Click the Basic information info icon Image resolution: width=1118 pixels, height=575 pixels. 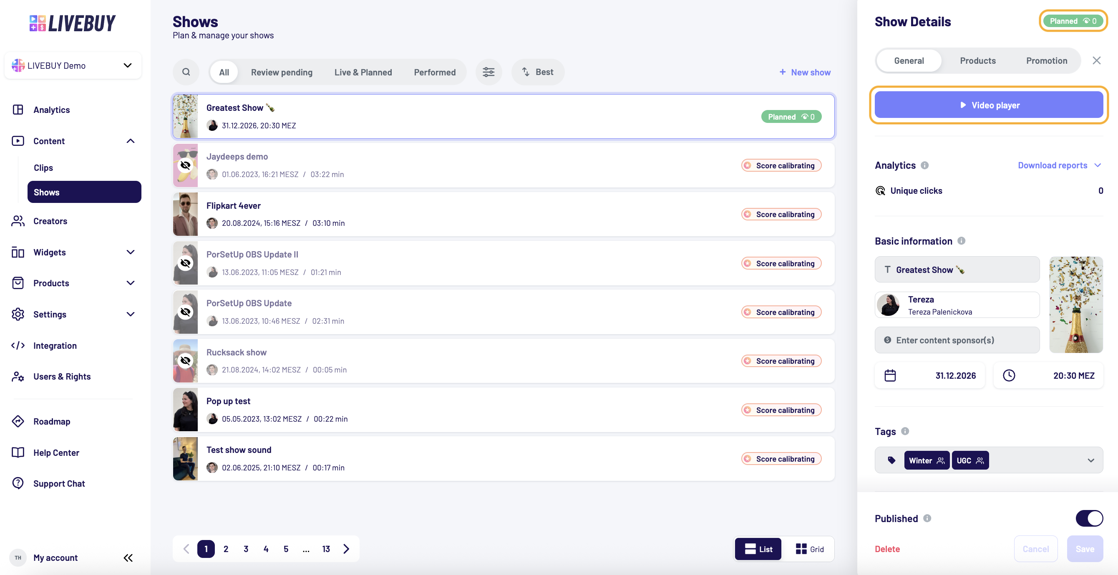click(x=961, y=241)
